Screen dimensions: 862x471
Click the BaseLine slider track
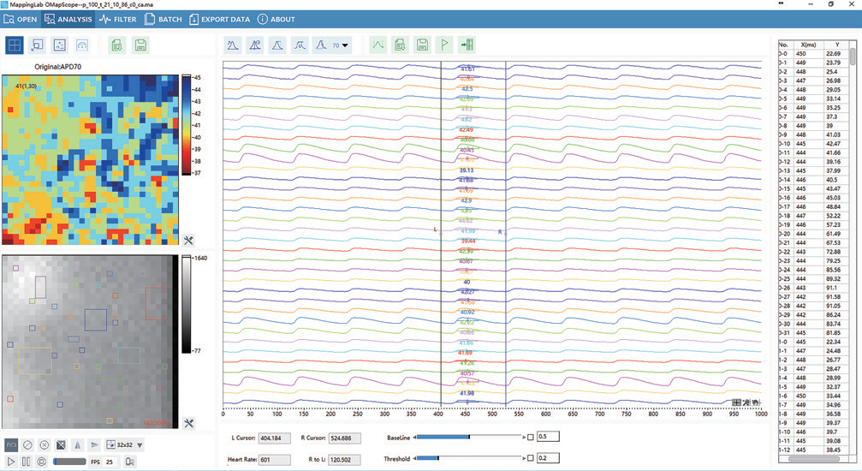point(468,437)
